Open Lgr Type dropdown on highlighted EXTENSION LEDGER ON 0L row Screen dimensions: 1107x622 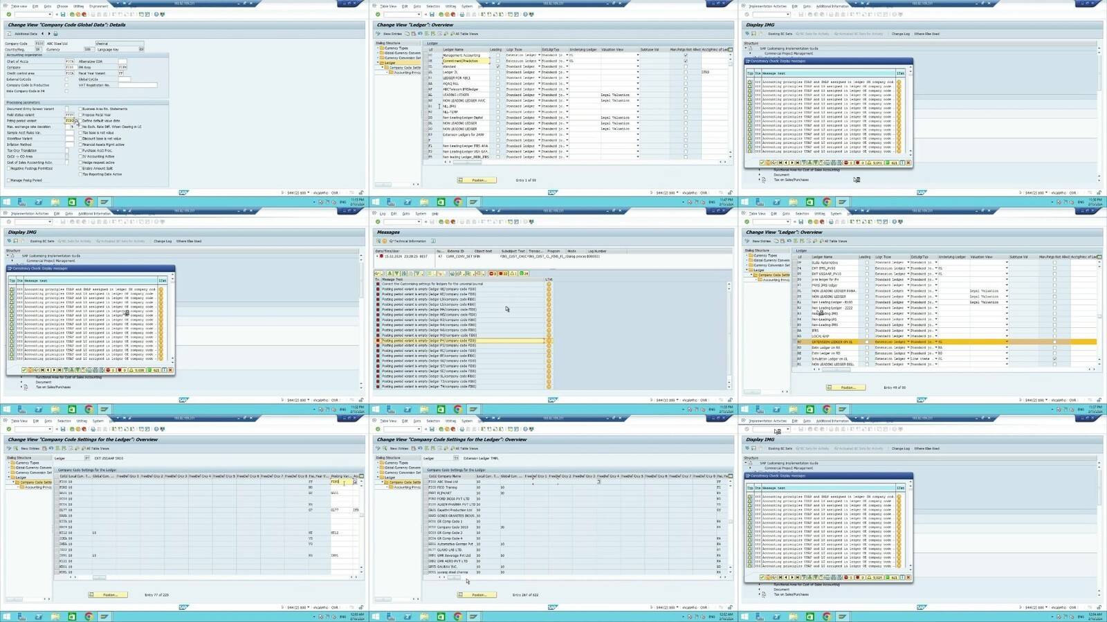[x=908, y=342]
